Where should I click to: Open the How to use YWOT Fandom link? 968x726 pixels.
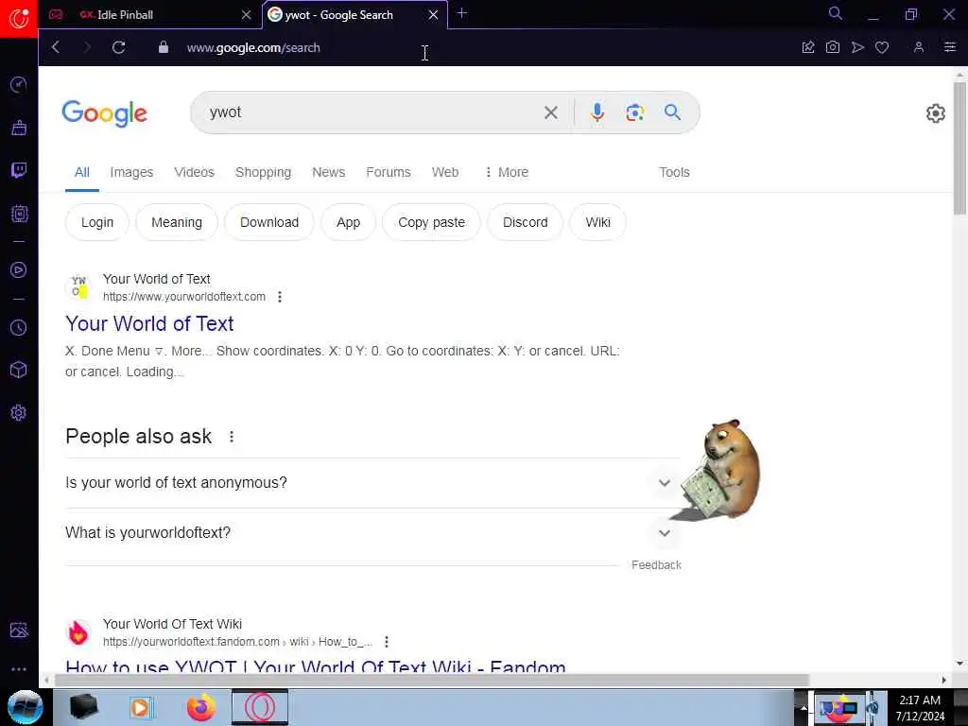316,666
